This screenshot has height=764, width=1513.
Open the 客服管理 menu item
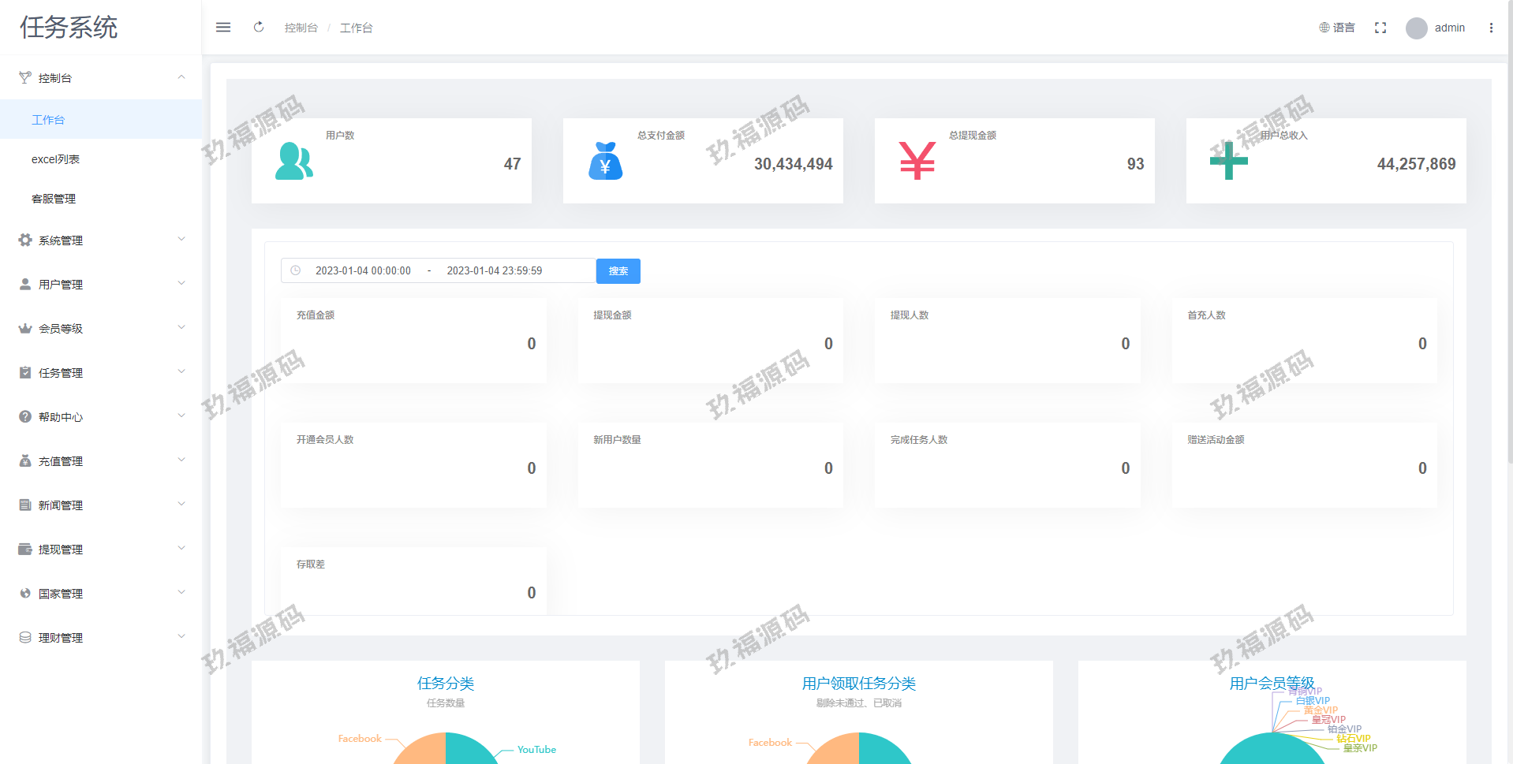(x=54, y=199)
